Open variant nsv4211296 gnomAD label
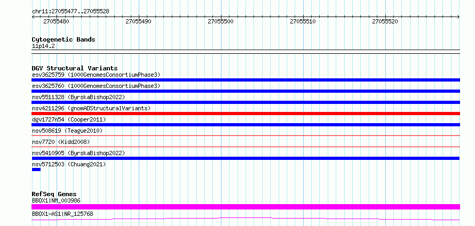The width and height of the screenshot is (475, 226). [91, 108]
